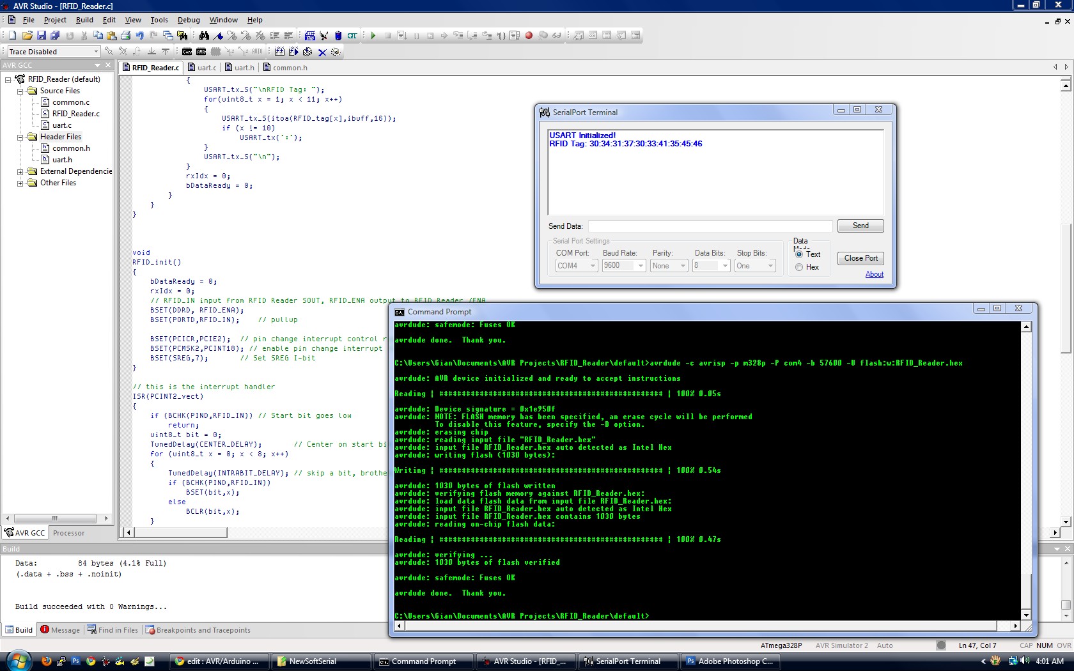Open the Data Bits dropdown
Image resolution: width=1074 pixels, height=671 pixels.
point(712,266)
